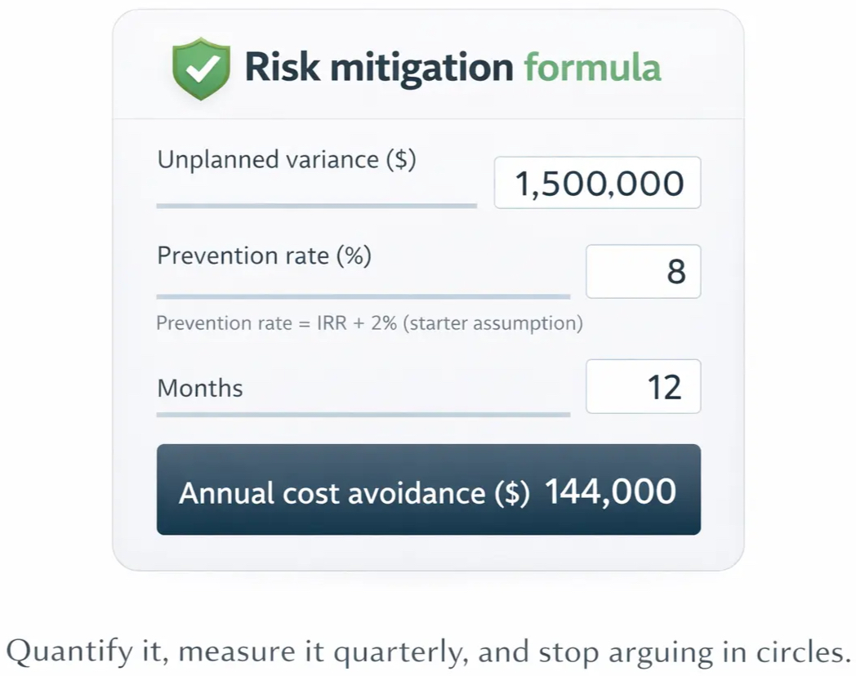
Task: Click the green "formula" word in title
Action: (592, 67)
